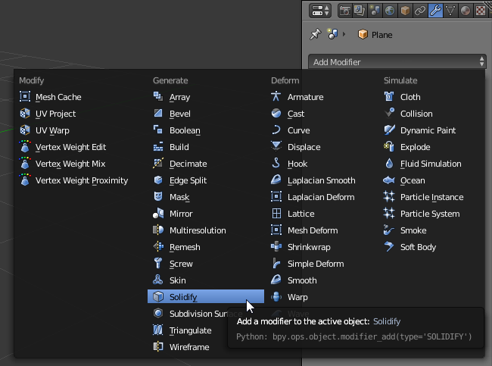Screen dimensions: 492x366
Task: Switch to Render Layers properties tab
Action: click(x=360, y=11)
